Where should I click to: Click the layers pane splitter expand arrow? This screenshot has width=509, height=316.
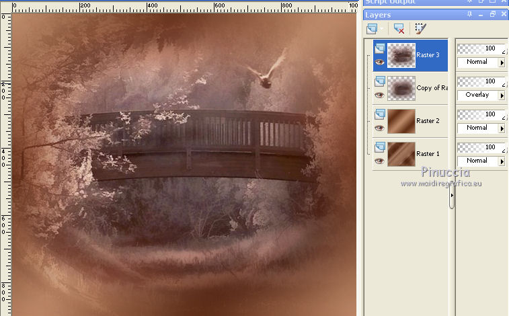[452, 195]
